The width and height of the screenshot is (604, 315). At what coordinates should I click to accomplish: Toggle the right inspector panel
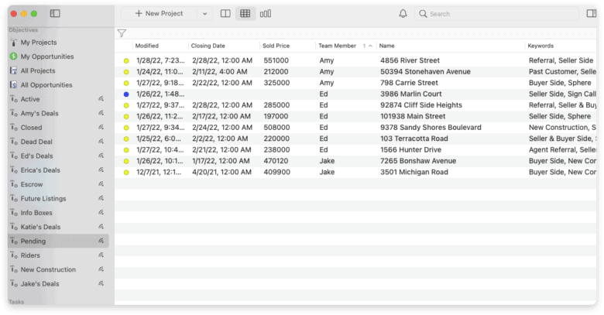tap(592, 14)
